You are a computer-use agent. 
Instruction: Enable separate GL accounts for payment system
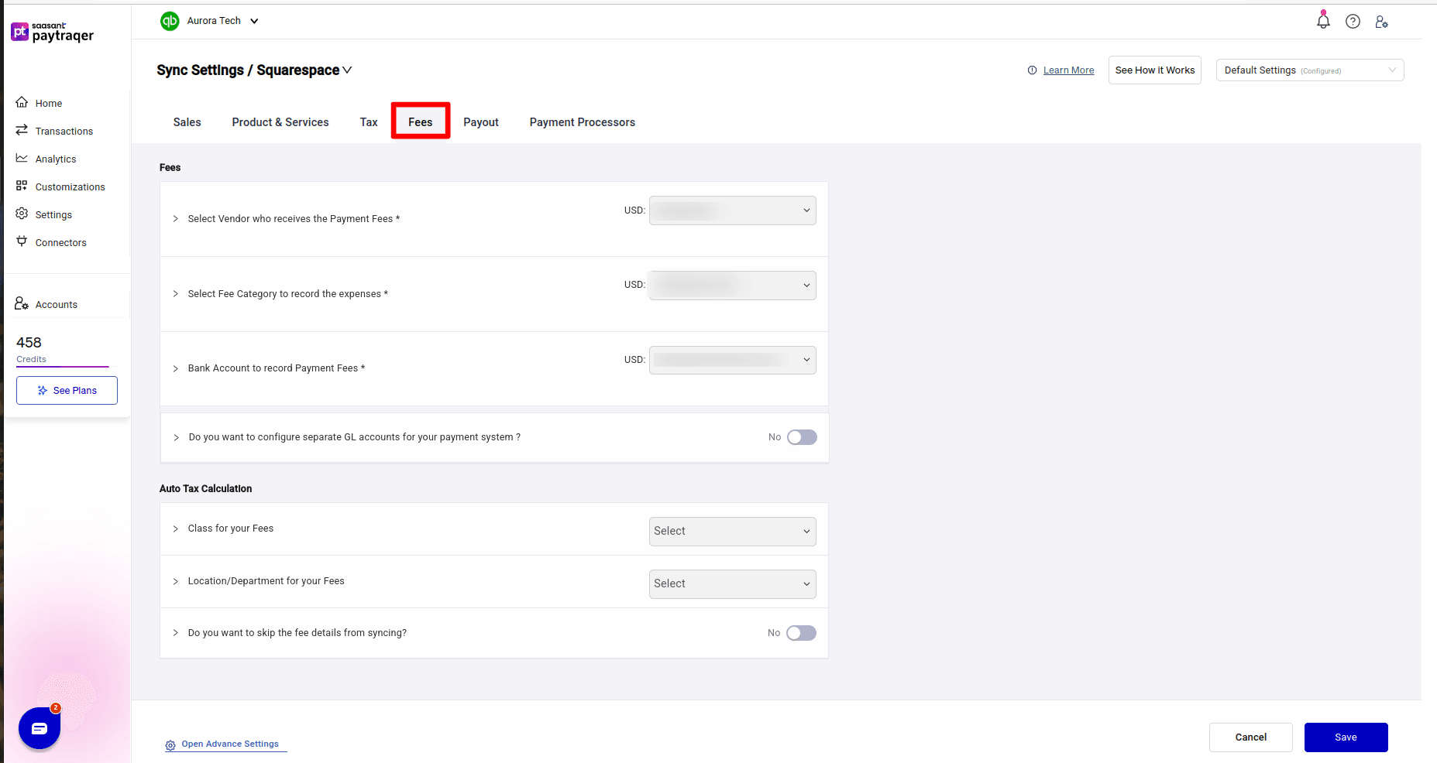point(802,437)
